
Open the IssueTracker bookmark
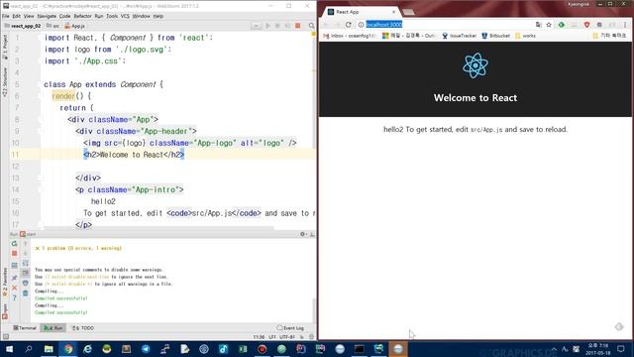point(459,36)
